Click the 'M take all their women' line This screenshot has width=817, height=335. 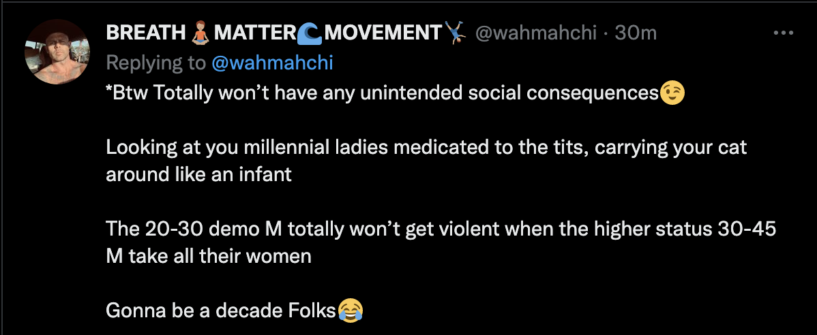point(209,256)
